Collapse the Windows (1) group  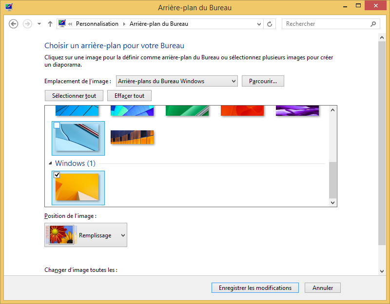(50, 163)
